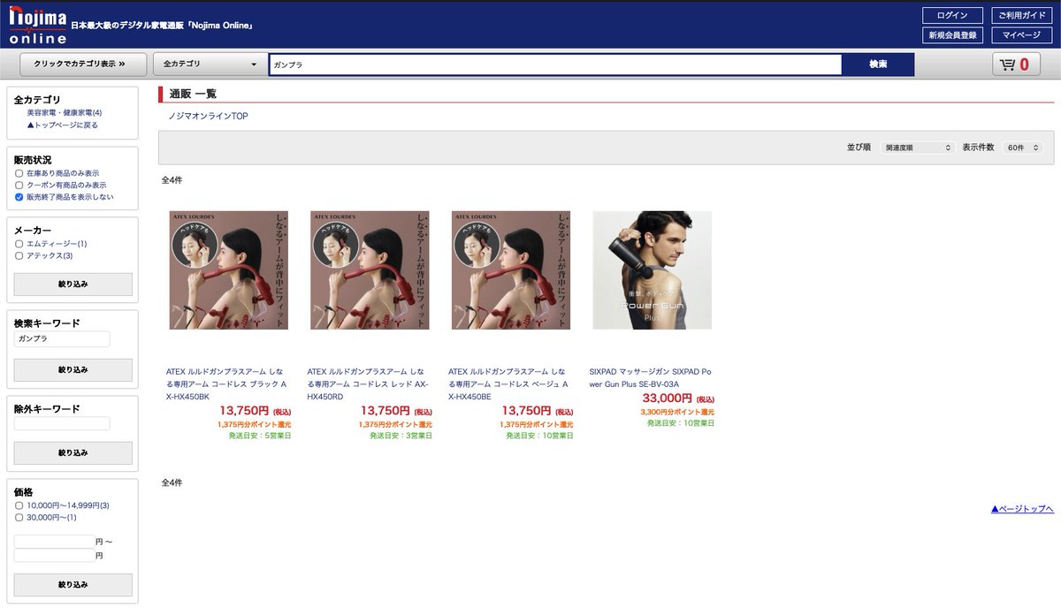Open the ご利用ガイド page
The width and height of the screenshot is (1061, 615).
(1021, 15)
